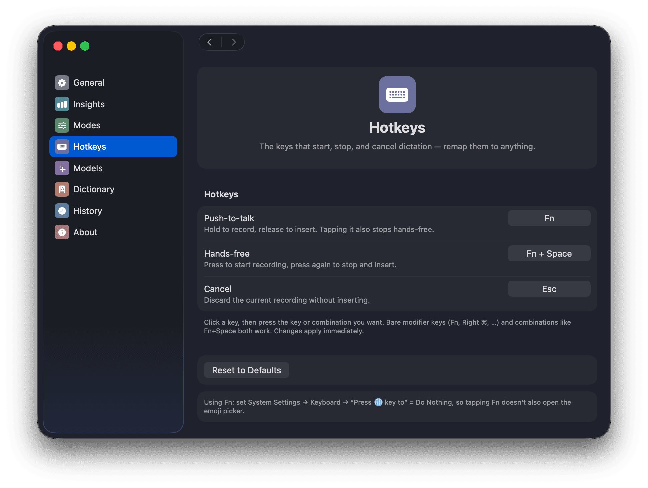648x488 pixels.
Task: Click the globe icon in the Fn hint
Action: point(378,402)
